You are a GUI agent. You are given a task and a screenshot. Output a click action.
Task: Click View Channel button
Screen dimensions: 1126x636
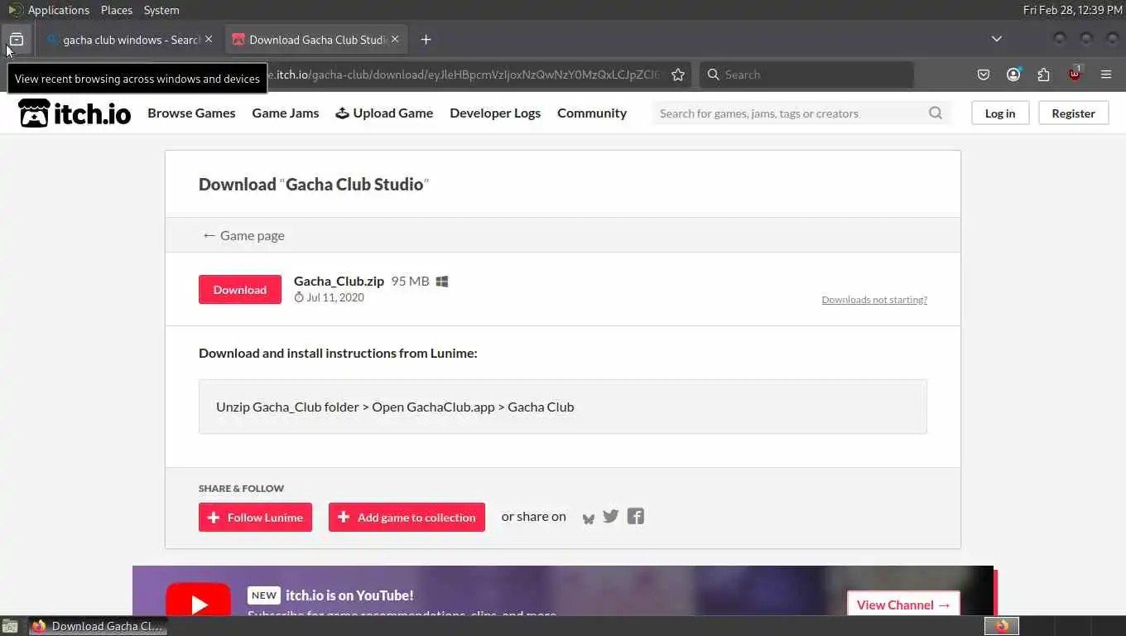point(903,605)
